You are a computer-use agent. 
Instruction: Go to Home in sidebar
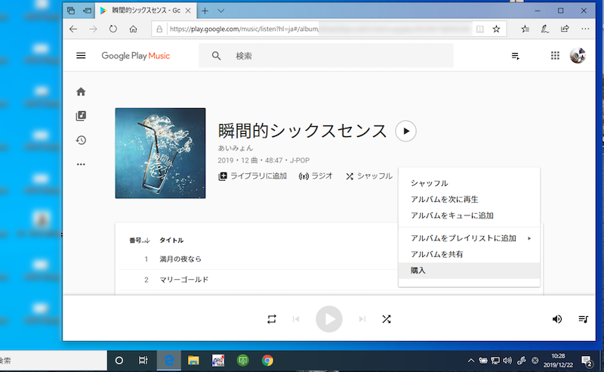81,91
